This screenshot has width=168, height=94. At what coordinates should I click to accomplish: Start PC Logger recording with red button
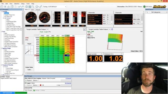[41, 85]
